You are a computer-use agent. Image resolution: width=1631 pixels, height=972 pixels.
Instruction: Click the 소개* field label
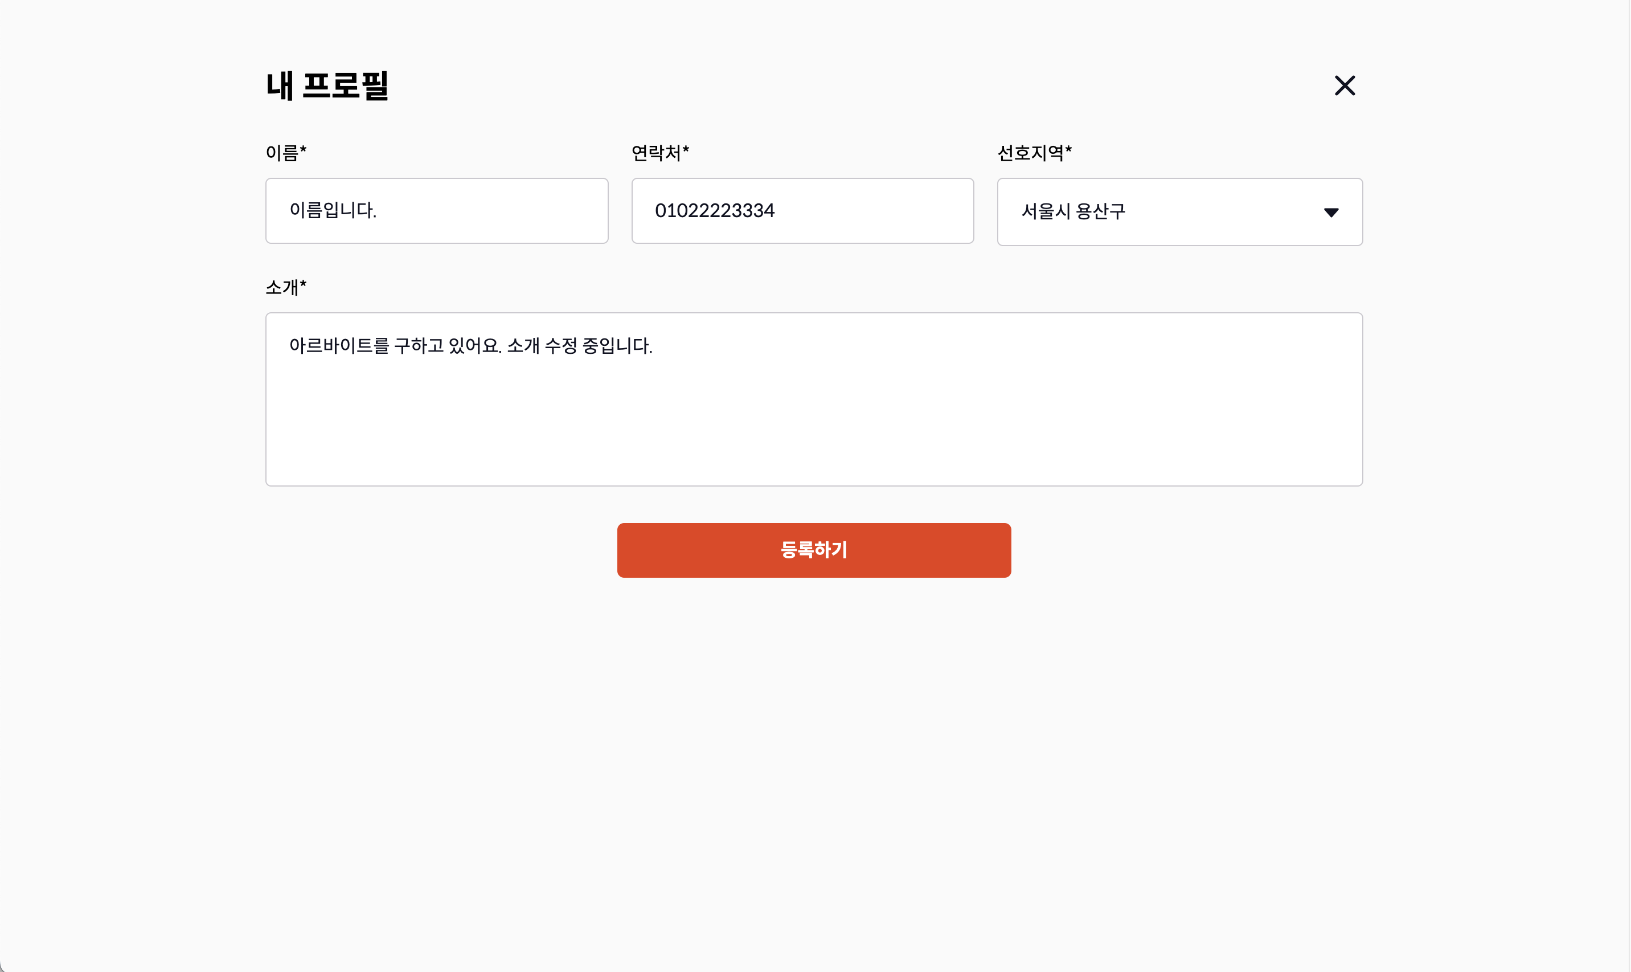(x=286, y=287)
